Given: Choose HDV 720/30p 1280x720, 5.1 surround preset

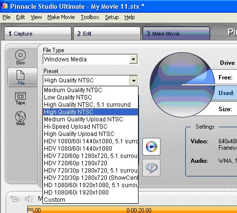Looking at the screenshot, I should click(x=90, y=171).
